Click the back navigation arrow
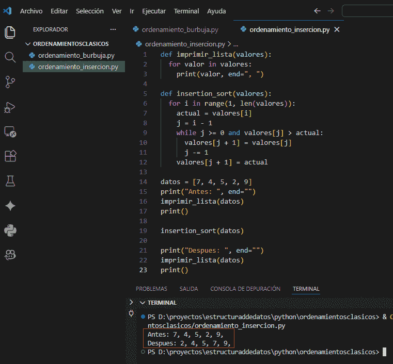 point(317,11)
